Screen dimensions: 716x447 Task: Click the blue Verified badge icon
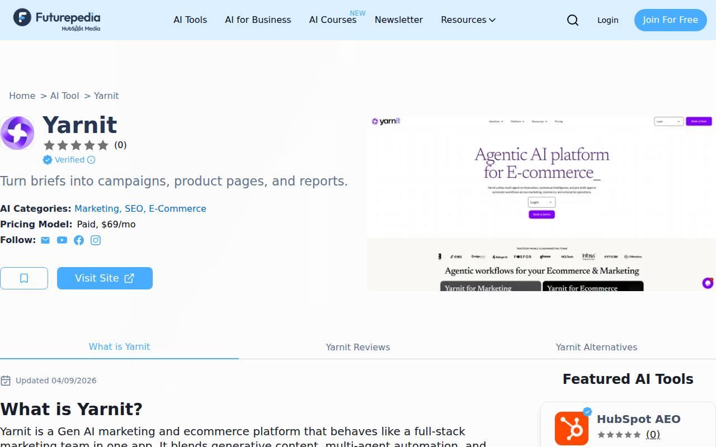pyautogui.click(x=48, y=160)
